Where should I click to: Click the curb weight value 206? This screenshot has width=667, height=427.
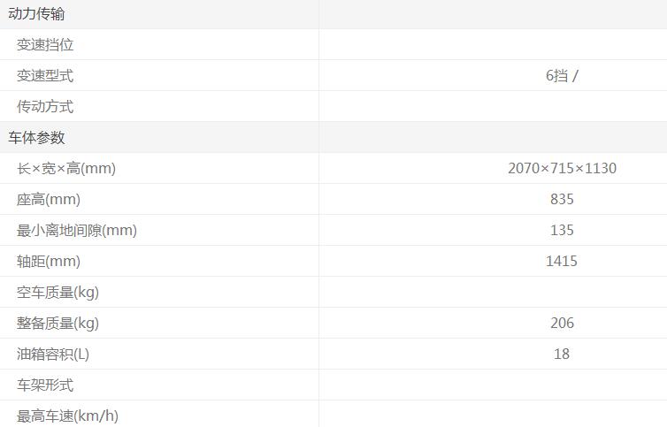click(x=562, y=324)
